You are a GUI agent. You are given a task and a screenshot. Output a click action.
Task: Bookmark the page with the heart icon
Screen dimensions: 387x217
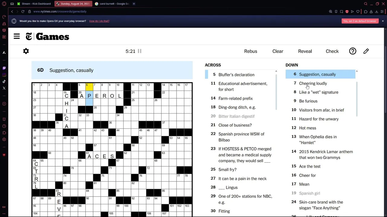[x=358, y=11]
